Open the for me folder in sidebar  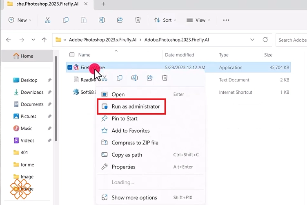[x=27, y=164]
